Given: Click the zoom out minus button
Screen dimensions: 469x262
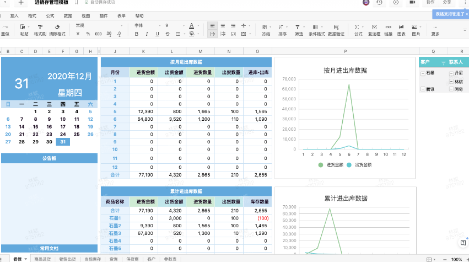Looking at the screenshot, I should 444,259.
